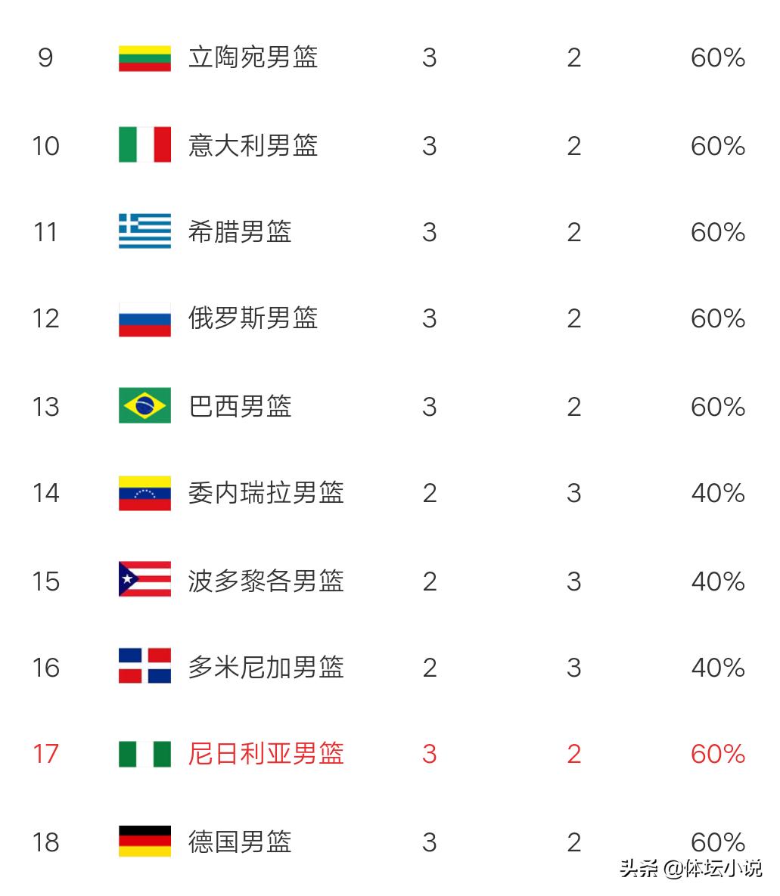Click the Dominican Republic flag icon
This screenshot has width=780, height=896.
[x=145, y=665]
